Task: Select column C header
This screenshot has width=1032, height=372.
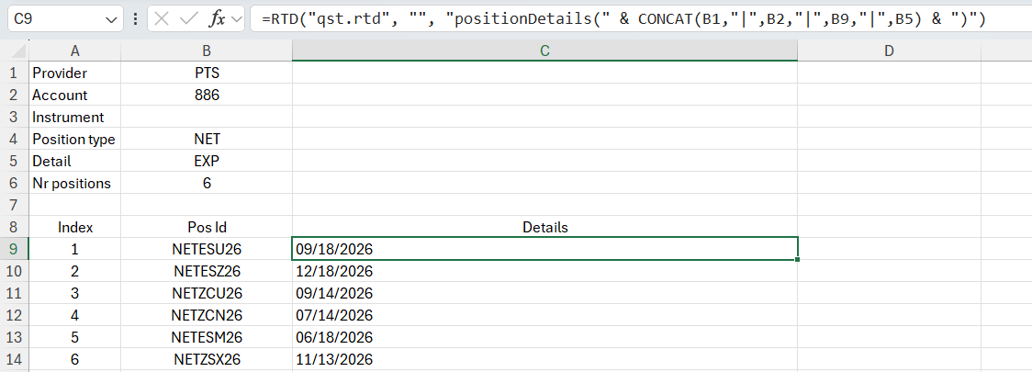Action: tap(545, 51)
